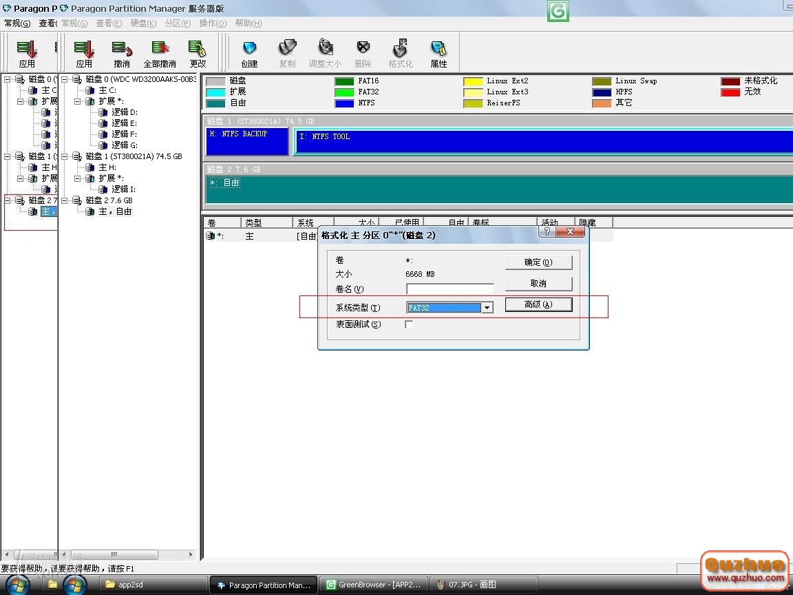793x595 pixels.
Task: Click the 卷名 volume label field
Action: point(450,289)
